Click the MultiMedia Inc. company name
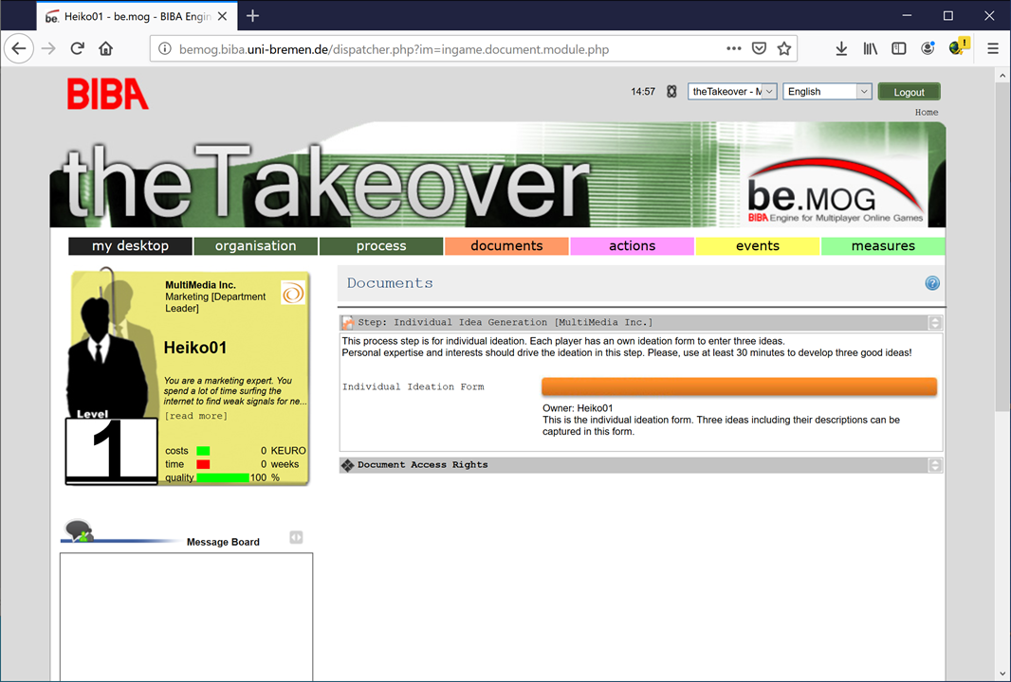This screenshot has height=682, width=1011. 200,285
